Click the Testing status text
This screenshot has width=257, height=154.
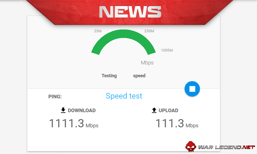pyautogui.click(x=109, y=76)
